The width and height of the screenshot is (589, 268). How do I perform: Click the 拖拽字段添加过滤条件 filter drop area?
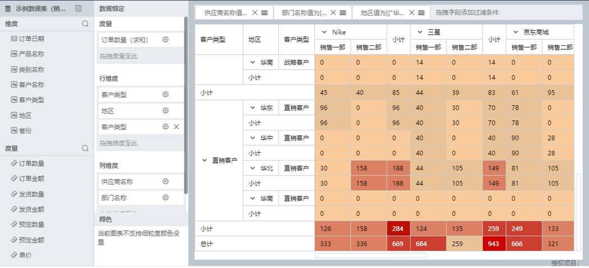(467, 12)
